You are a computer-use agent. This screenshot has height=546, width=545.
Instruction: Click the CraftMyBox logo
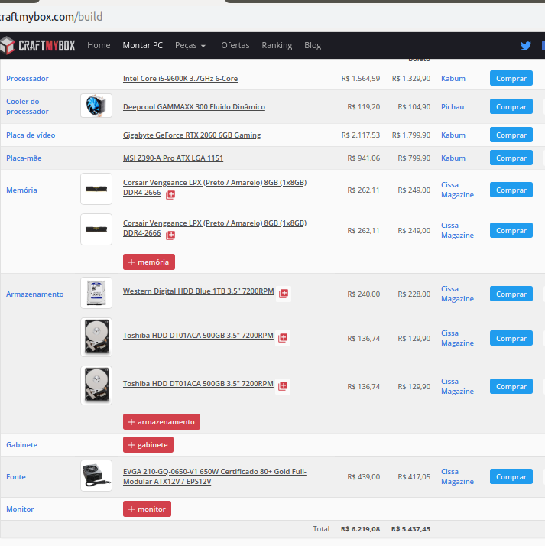coord(37,45)
